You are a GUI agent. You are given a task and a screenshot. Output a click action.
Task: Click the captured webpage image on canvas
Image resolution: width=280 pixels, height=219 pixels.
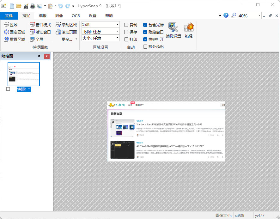pos(166,131)
